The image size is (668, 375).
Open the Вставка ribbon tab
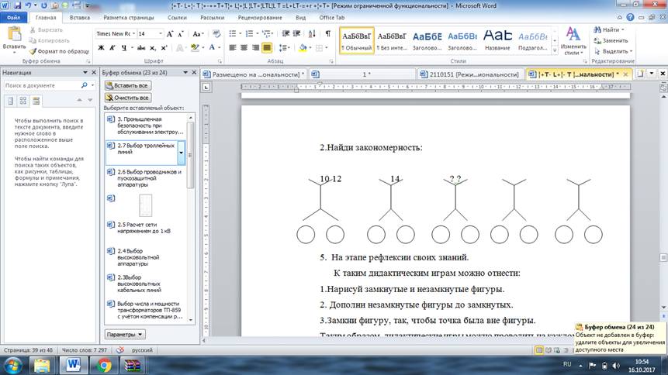pyautogui.click(x=79, y=17)
